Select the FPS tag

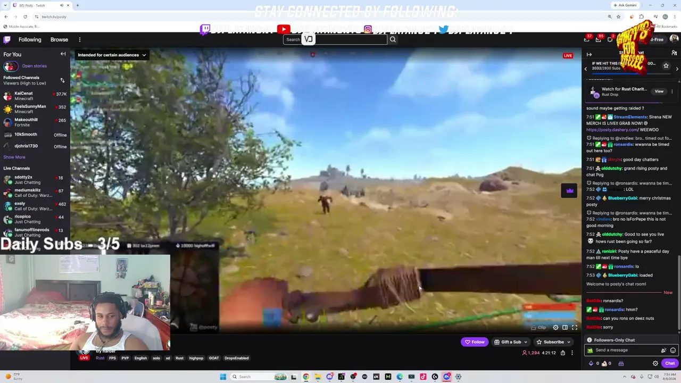(112, 358)
